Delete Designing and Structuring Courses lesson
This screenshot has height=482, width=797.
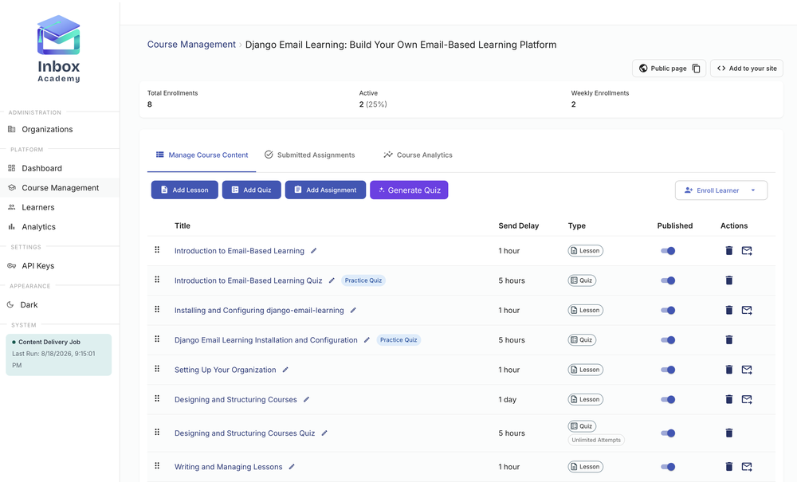[x=729, y=399]
